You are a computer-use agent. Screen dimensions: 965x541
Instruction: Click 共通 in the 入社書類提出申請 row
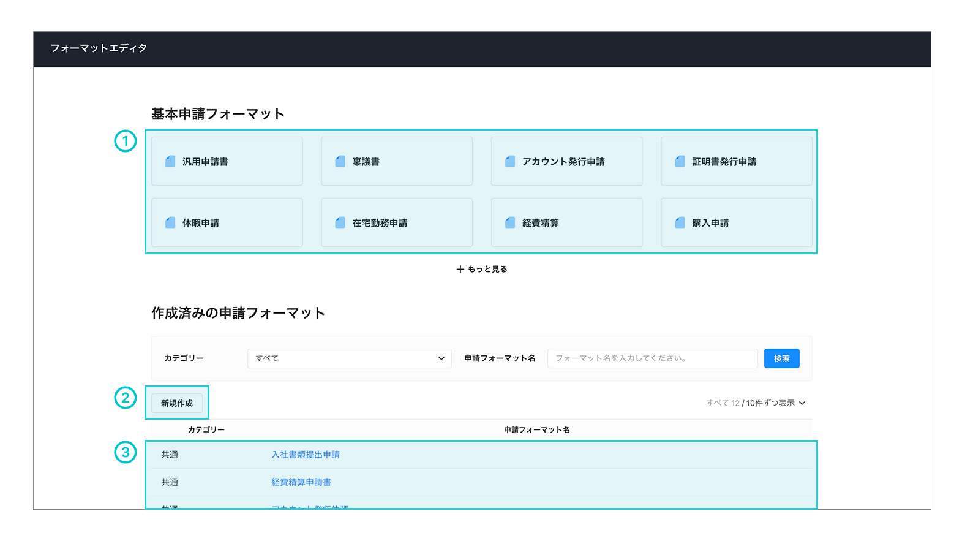coord(170,455)
